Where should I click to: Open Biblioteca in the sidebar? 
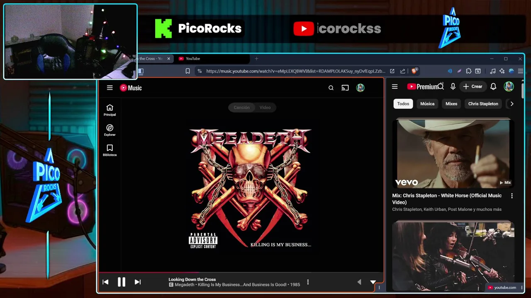pos(110,150)
